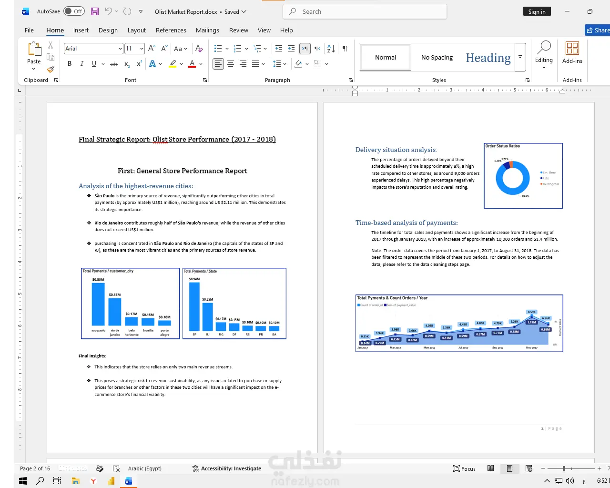Switch to Read Mode view icon

(x=490, y=468)
